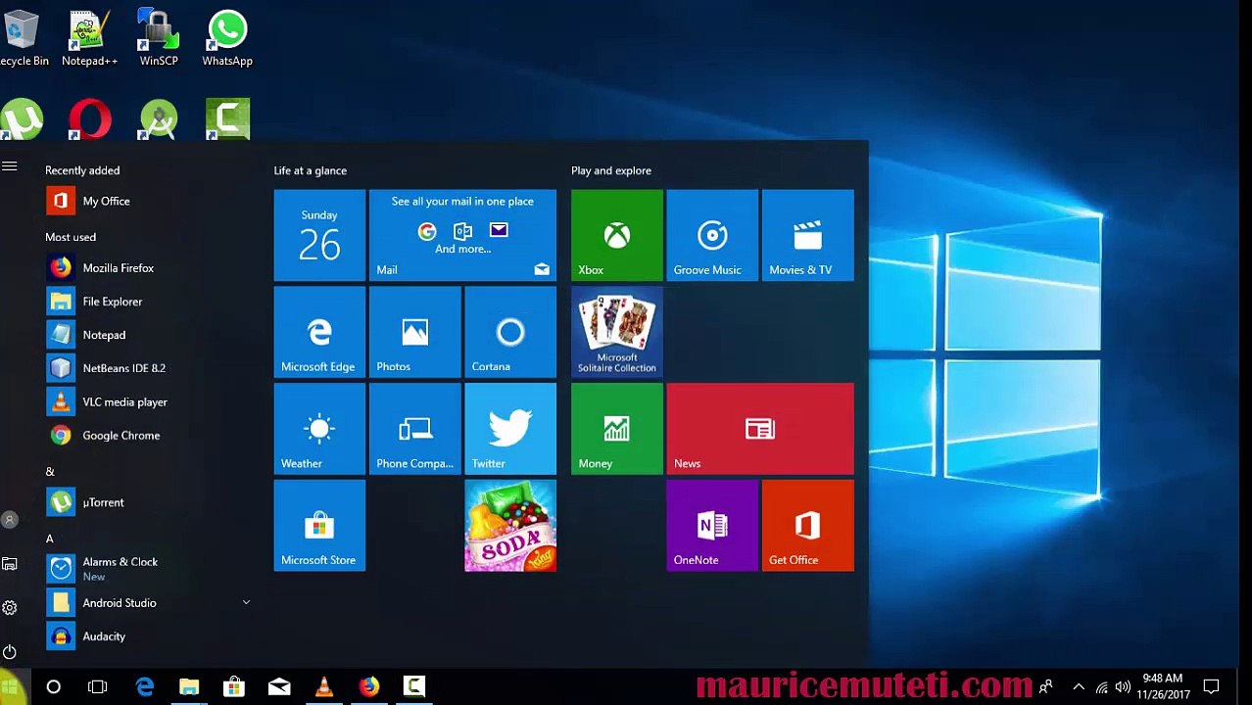Open the Xbox tile
The width and height of the screenshot is (1252, 705).
(x=617, y=235)
